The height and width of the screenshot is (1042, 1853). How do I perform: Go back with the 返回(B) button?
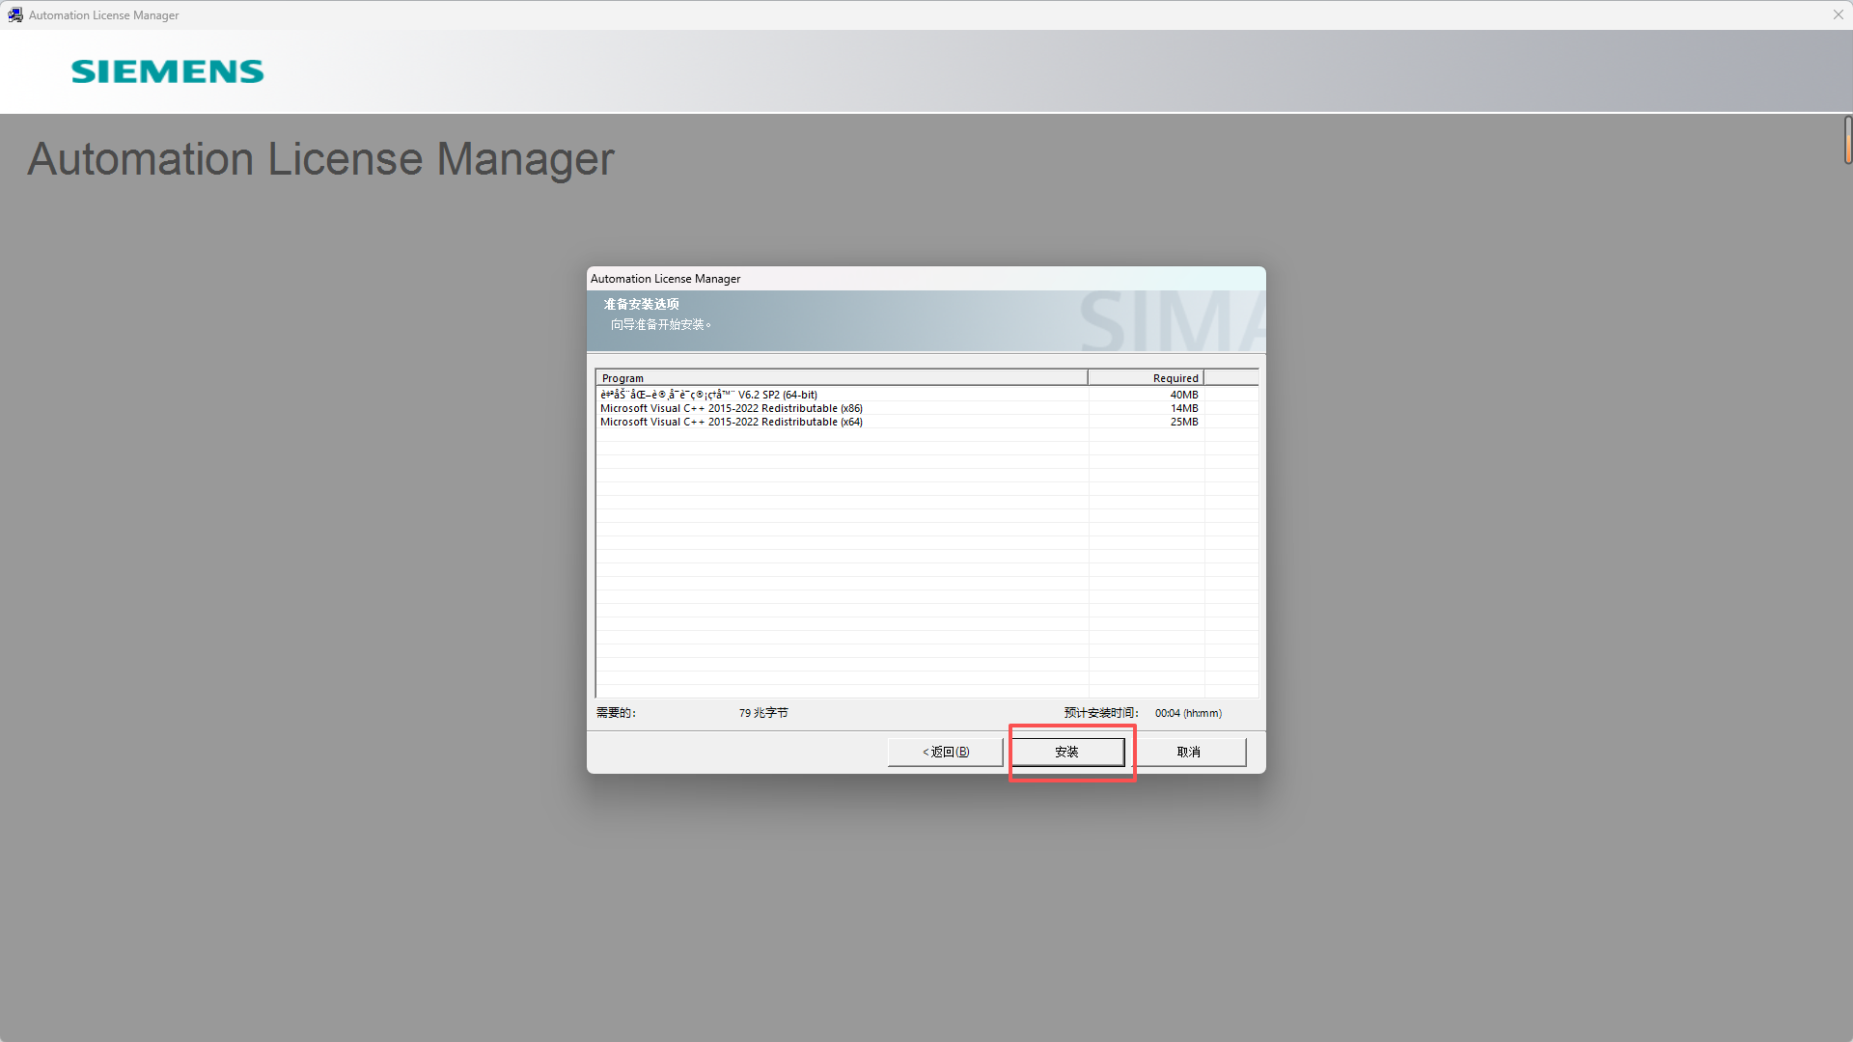coord(945,752)
